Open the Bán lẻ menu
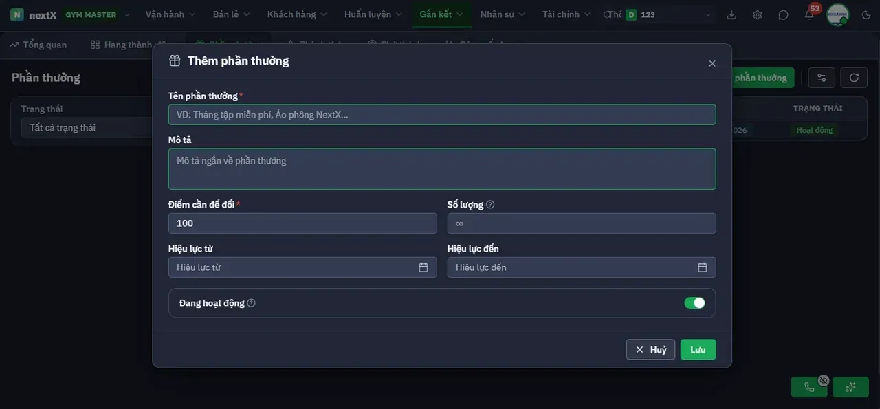880x409 pixels. [x=232, y=14]
